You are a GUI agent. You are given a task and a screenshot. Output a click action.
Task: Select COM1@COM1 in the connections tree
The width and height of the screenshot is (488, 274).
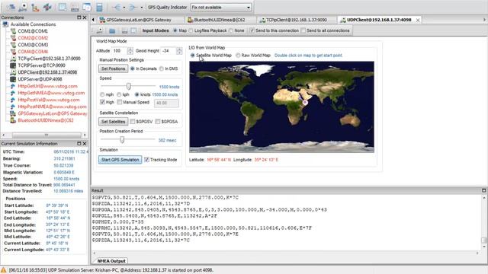point(33,31)
